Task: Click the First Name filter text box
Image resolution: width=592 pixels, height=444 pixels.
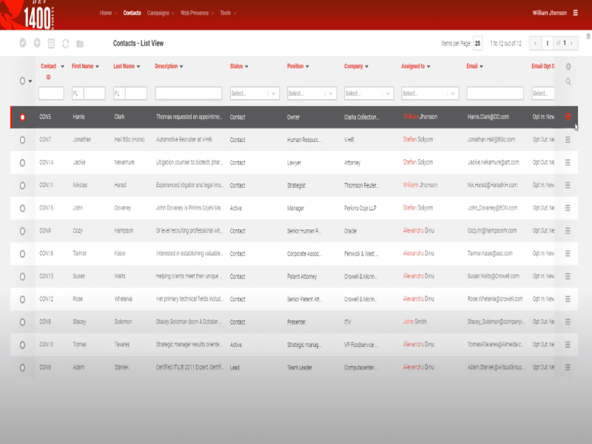Action: [x=95, y=93]
